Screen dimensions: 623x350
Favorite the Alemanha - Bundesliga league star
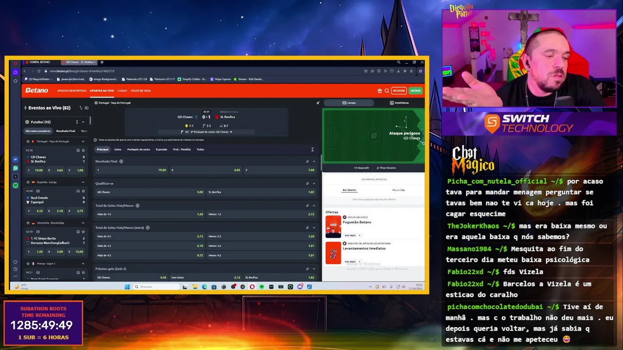pyautogui.click(x=28, y=223)
